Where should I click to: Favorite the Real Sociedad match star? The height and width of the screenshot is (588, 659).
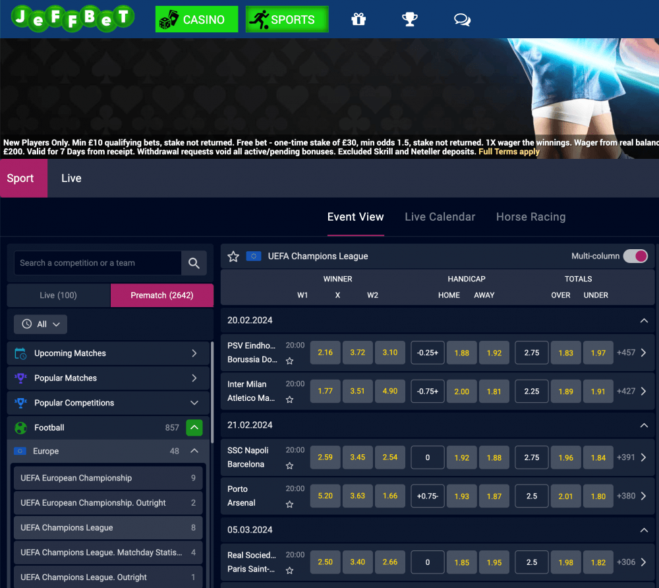(x=289, y=570)
